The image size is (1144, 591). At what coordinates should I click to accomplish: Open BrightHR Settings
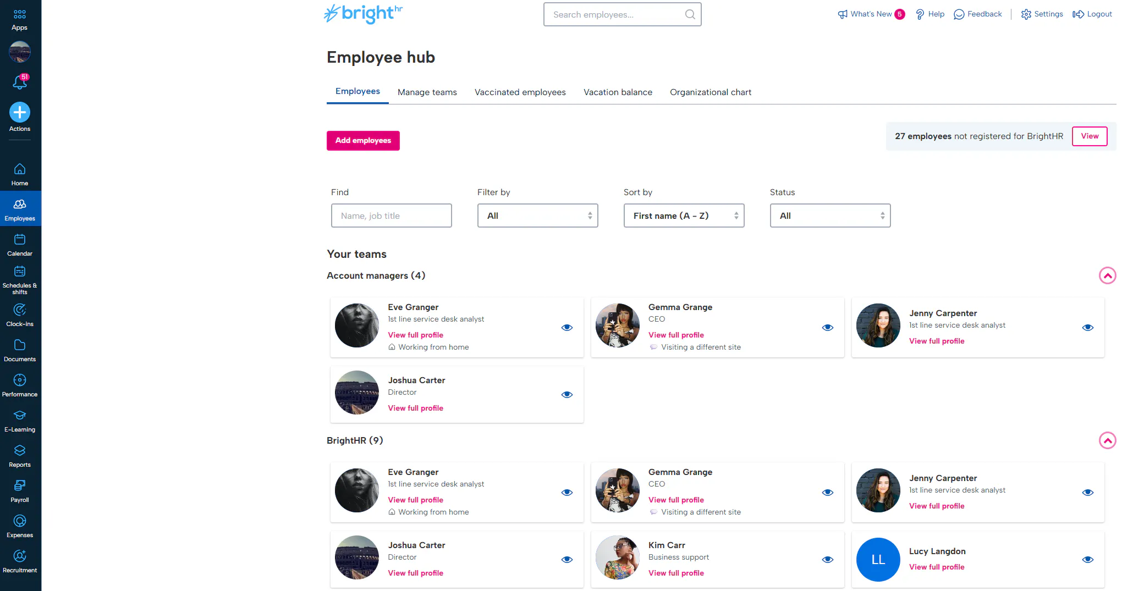click(x=1041, y=14)
